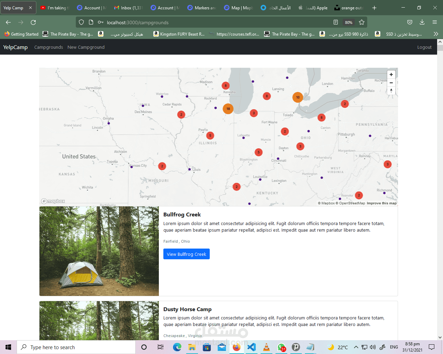Click the Bullfrog Creek title

click(182, 215)
